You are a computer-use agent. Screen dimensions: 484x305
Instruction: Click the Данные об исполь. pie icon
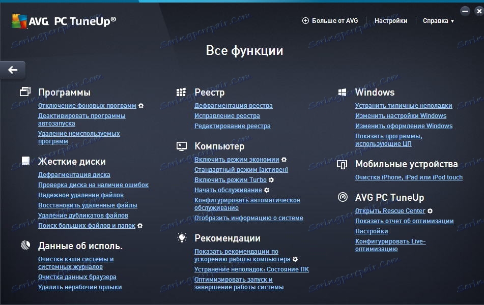25,245
